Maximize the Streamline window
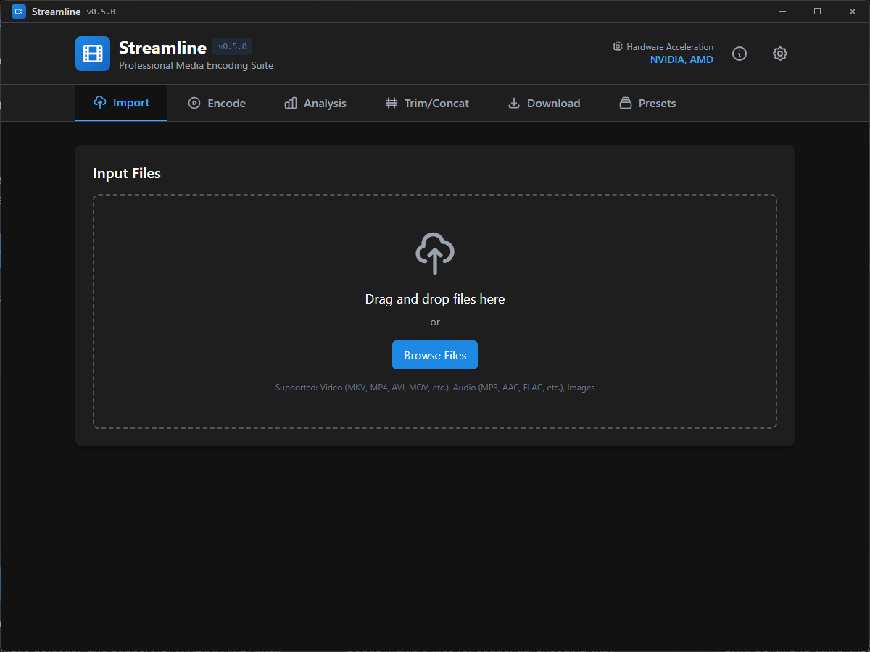The height and width of the screenshot is (652, 870). pos(817,12)
